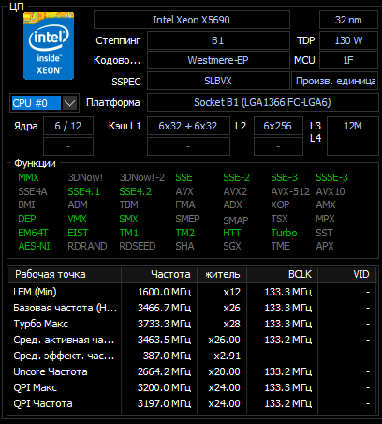The width and height of the screenshot is (382, 424).
Task: Click the 3733.3 МГц turbo frequency value
Action: (164, 324)
